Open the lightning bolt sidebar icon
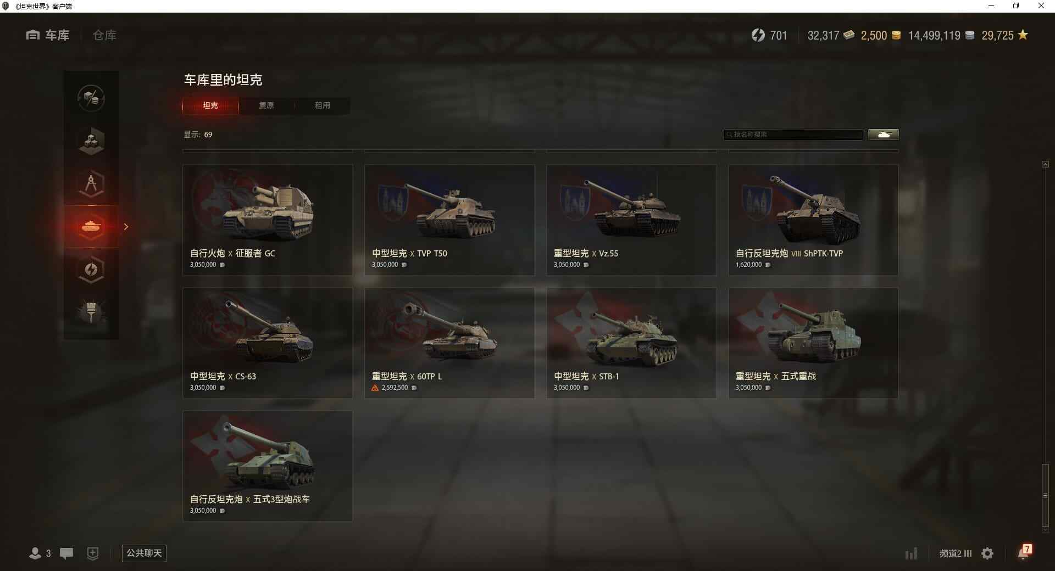This screenshot has width=1055, height=571. (91, 269)
